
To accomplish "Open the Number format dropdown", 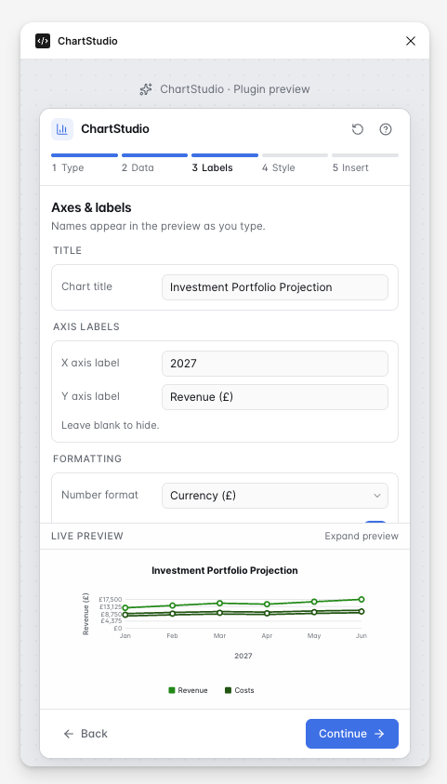I will pyautogui.click(x=275, y=496).
